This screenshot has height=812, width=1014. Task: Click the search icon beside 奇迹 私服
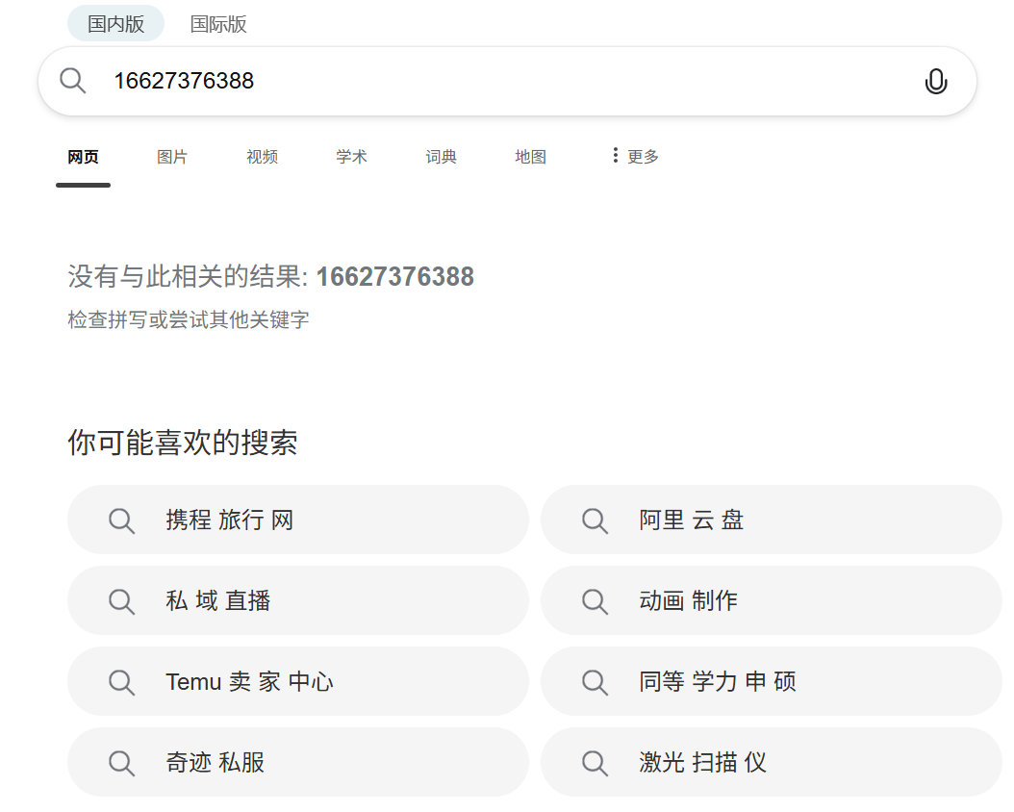pos(121,763)
